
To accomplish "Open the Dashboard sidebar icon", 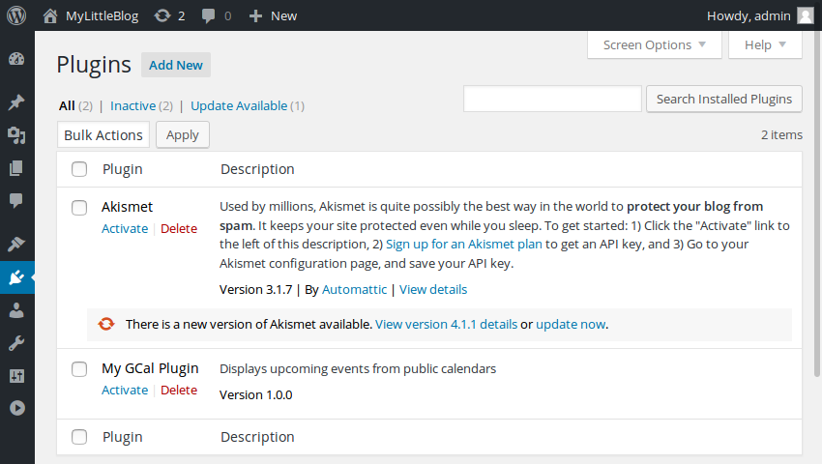I will [x=16, y=59].
